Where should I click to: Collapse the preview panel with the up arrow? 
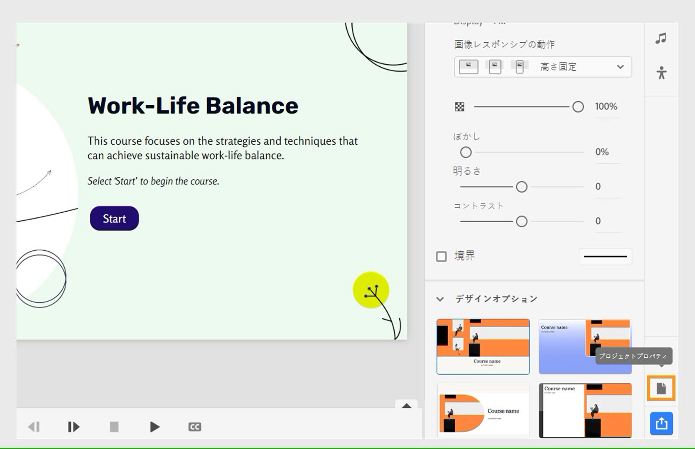click(x=407, y=406)
